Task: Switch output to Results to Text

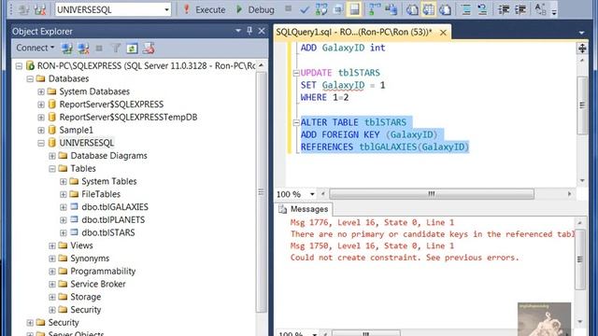Action: (x=412, y=9)
